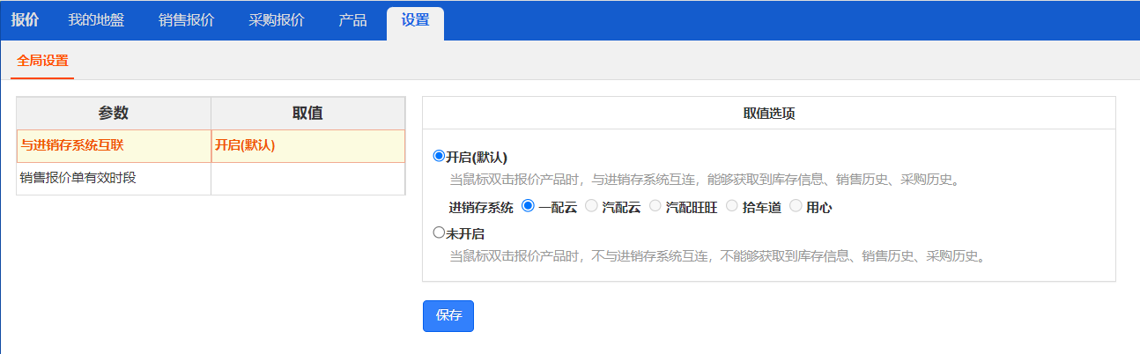
Task: Choose the 未开启 radio option
Action: pyautogui.click(x=439, y=233)
